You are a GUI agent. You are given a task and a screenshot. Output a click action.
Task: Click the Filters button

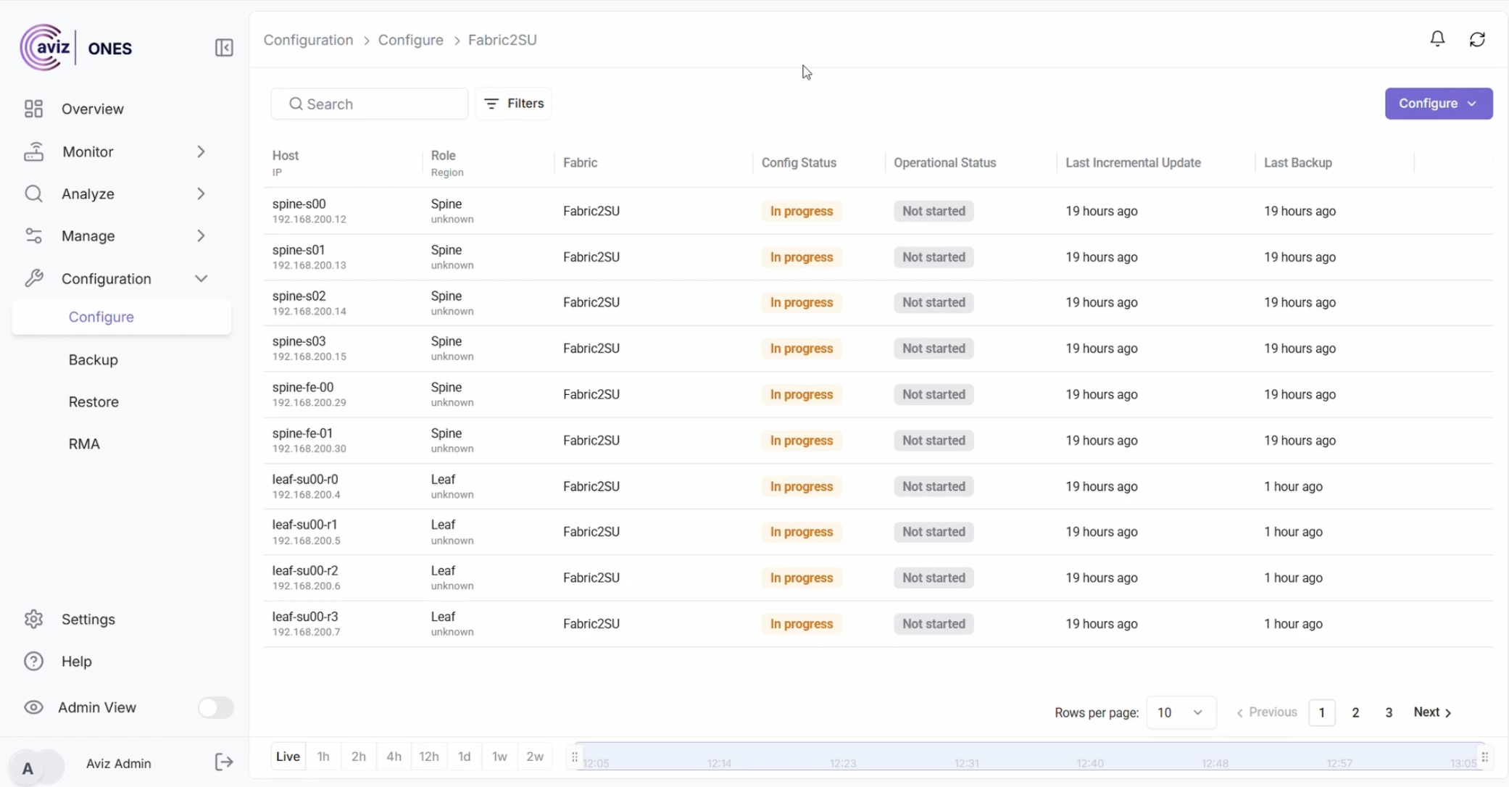click(x=513, y=104)
